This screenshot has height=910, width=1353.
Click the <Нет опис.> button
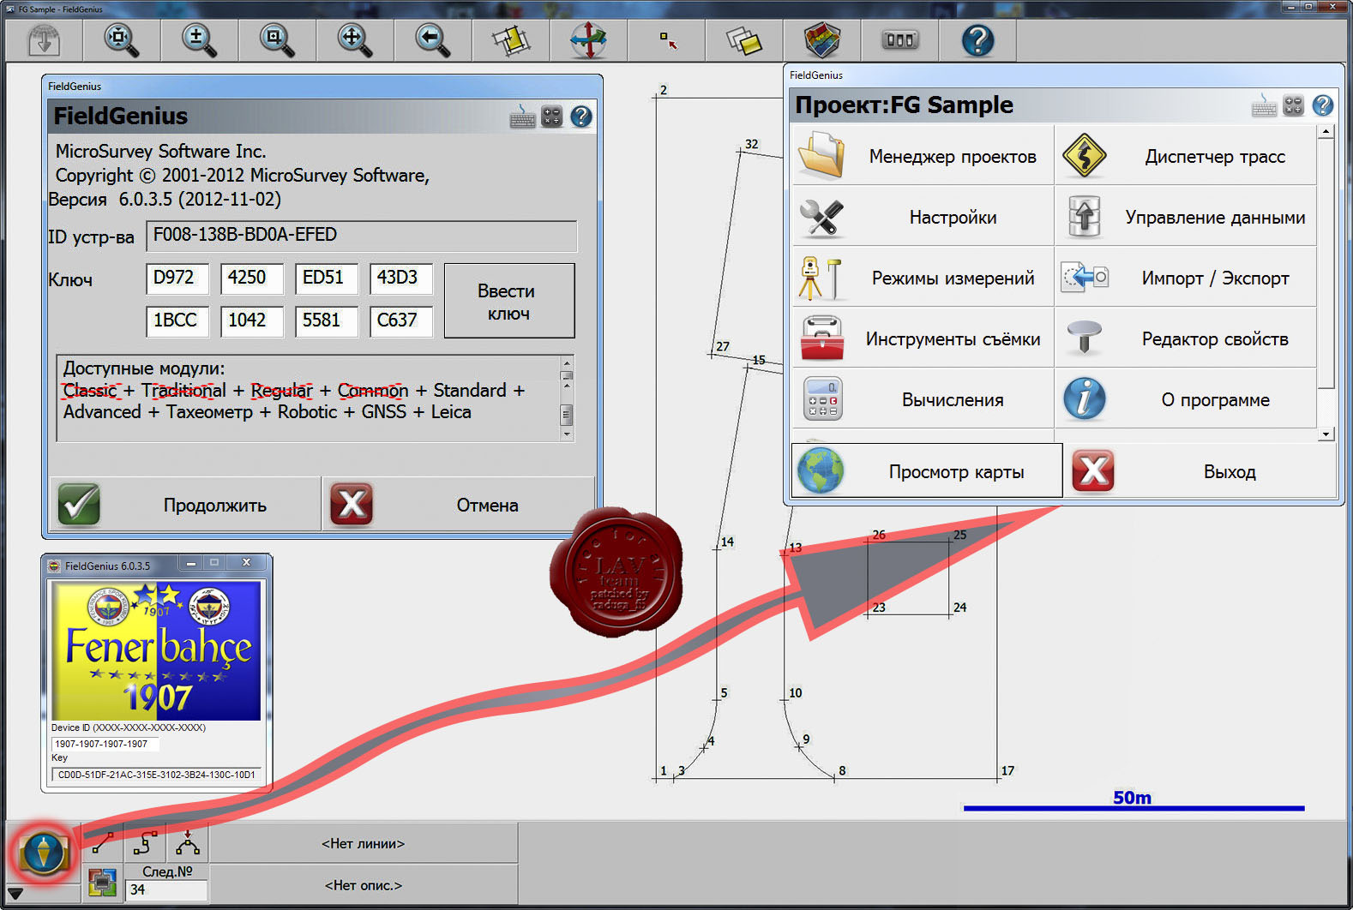[364, 884]
